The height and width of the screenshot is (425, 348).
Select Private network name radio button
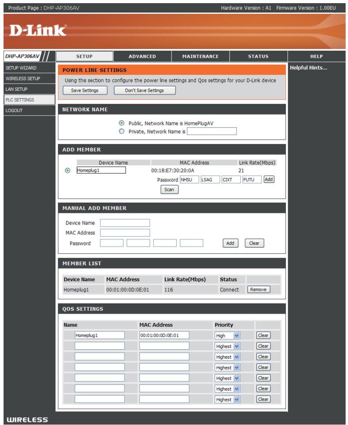tap(122, 131)
